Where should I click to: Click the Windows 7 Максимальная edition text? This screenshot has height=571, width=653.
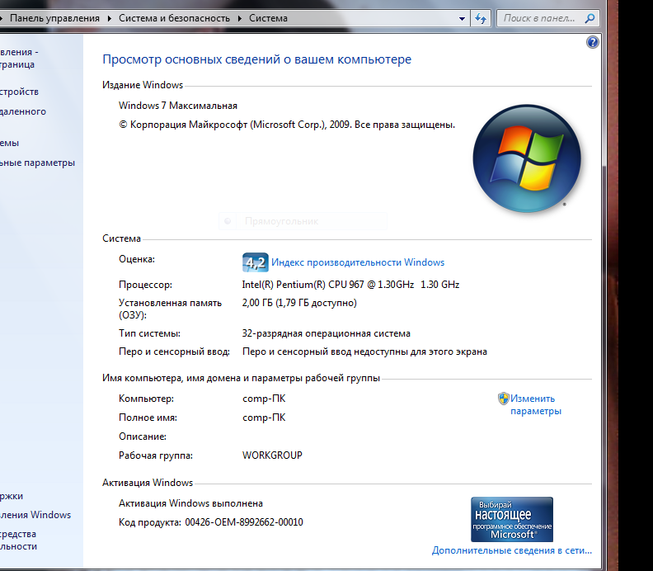[x=178, y=106]
